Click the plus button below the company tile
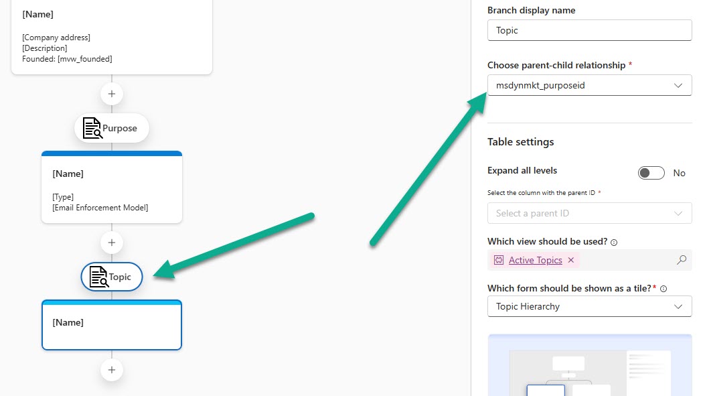Screen dimensions: 705x396 pyautogui.click(x=112, y=94)
